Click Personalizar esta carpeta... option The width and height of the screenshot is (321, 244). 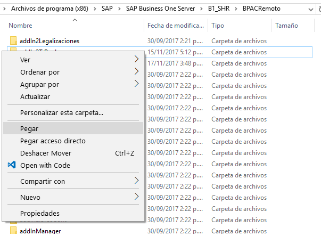pyautogui.click(x=62, y=112)
